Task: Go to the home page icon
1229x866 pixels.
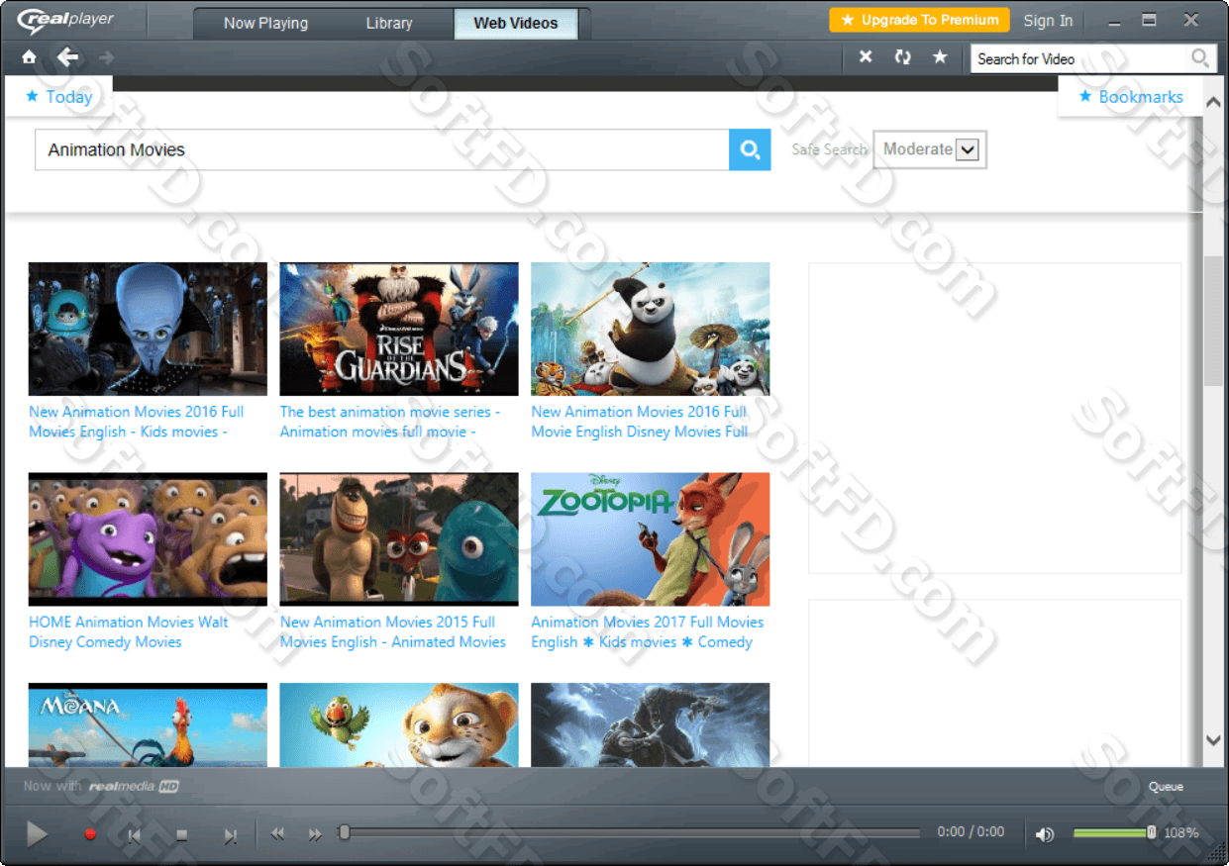Action: point(29,57)
